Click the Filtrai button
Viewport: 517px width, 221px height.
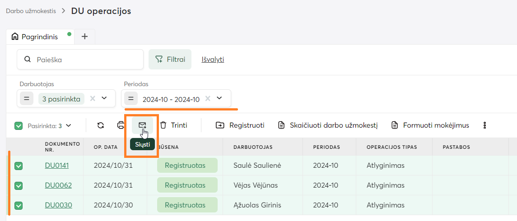click(170, 60)
